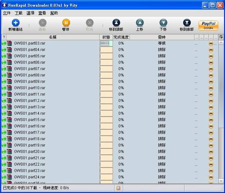Click the yellow M service icon on part09 row
The height and width of the screenshot is (193, 225).
[x=211, y=81]
